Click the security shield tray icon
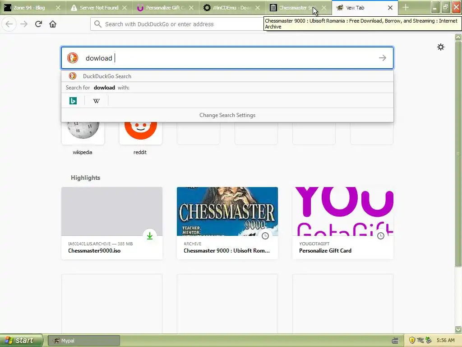462x347 pixels. click(x=412, y=341)
